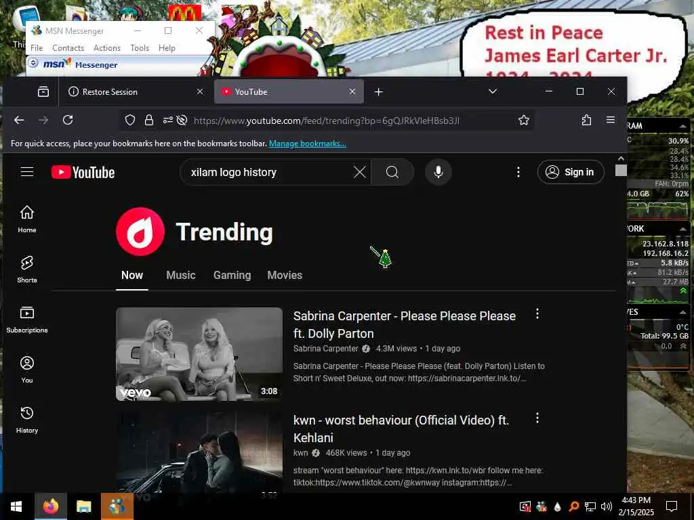Image resolution: width=694 pixels, height=520 pixels.
Task: Collapse the RAM section in the gadget
Action: tap(683, 127)
